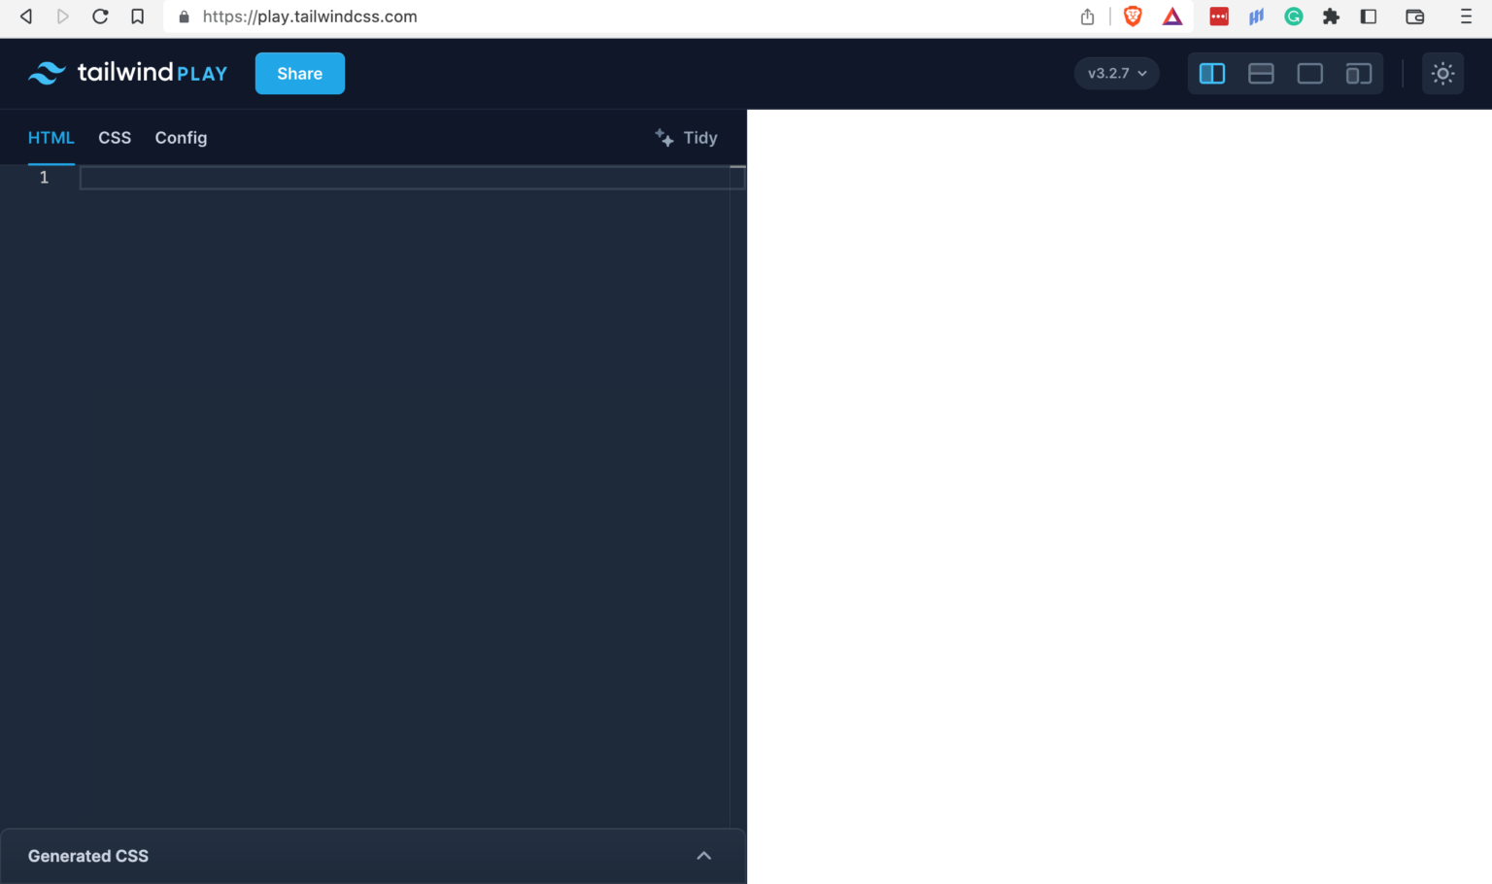This screenshot has width=1492, height=884.
Task: Switch to the CSS tab
Action: coord(114,137)
